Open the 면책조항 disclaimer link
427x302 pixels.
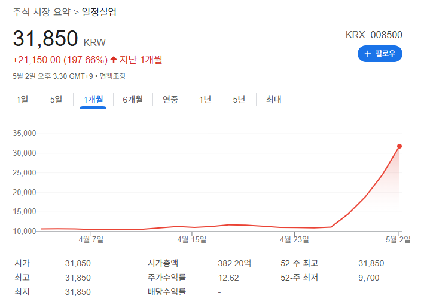click(113, 76)
